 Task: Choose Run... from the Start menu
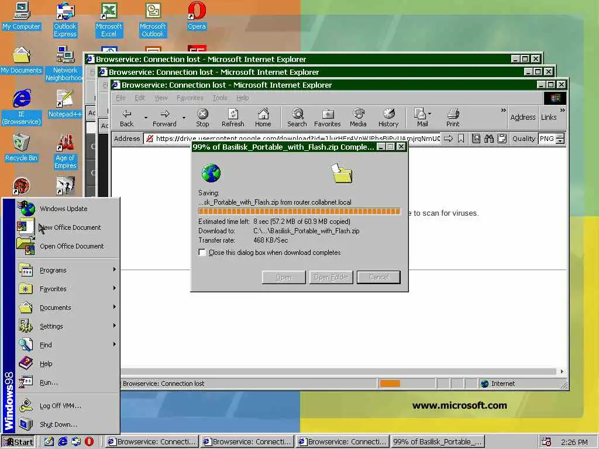click(x=68, y=382)
